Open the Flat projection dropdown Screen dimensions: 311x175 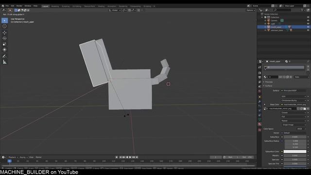(294, 117)
